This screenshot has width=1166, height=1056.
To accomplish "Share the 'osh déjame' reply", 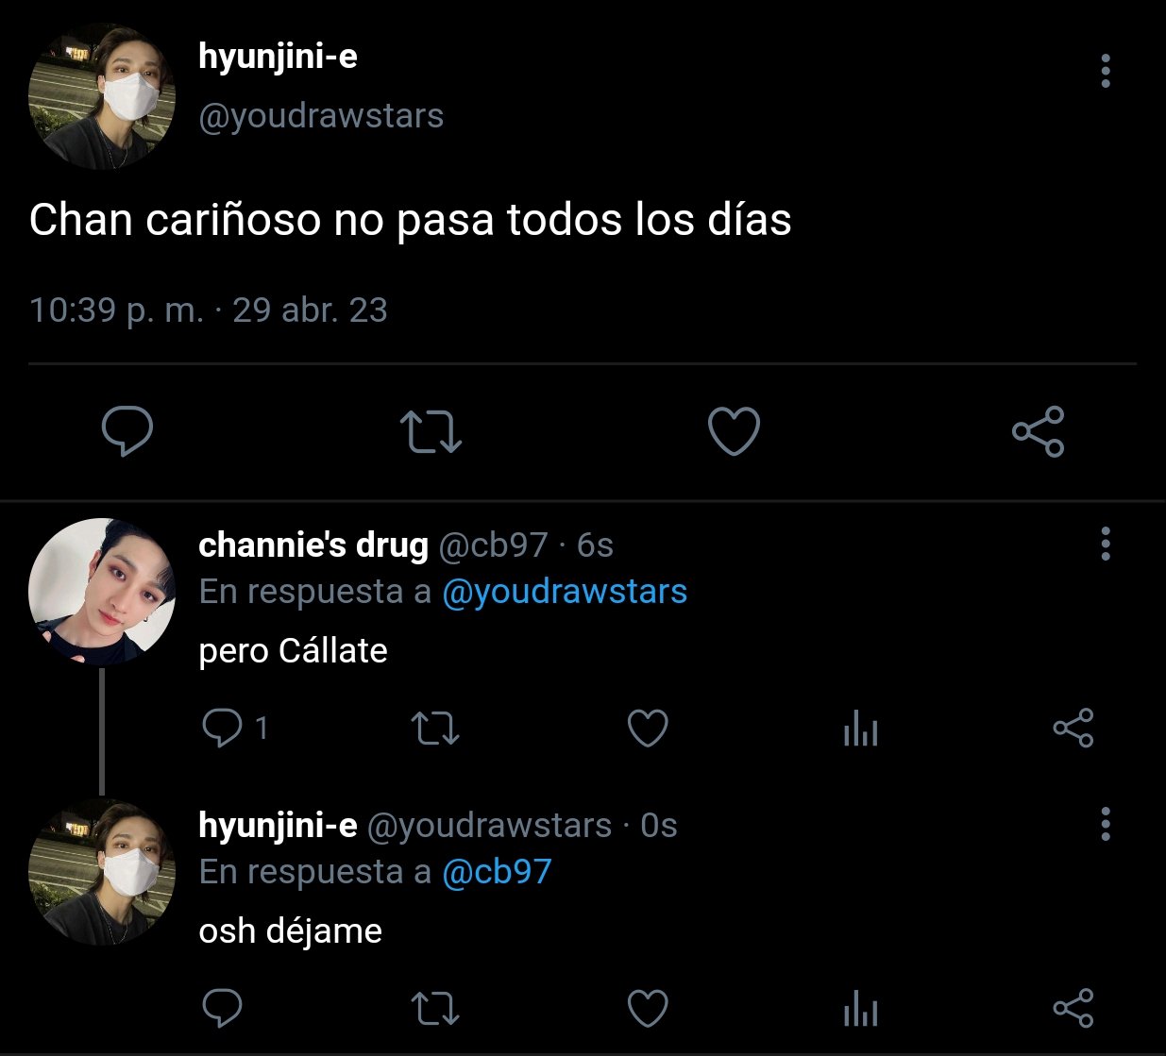I will point(1073,1008).
